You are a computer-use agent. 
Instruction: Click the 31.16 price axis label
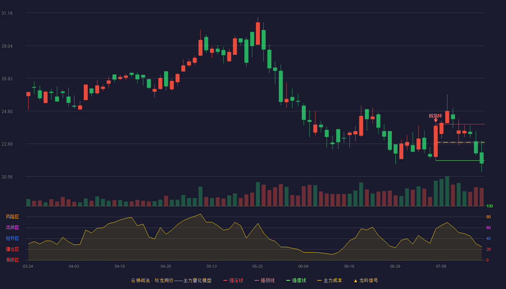(x=7, y=13)
